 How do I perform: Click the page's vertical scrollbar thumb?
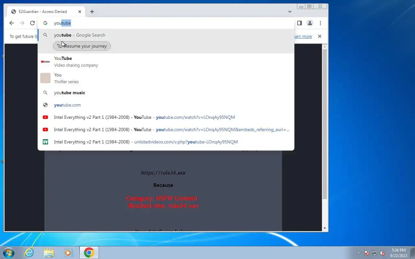click(x=325, y=124)
